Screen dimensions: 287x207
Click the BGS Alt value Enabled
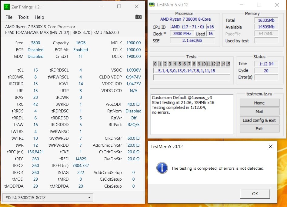point(81,50)
